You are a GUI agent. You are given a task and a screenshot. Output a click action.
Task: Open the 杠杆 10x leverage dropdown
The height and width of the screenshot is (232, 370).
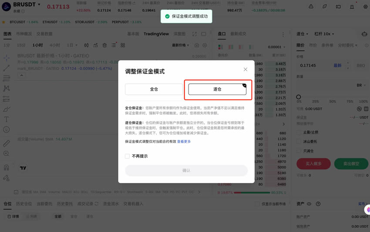click(x=324, y=34)
